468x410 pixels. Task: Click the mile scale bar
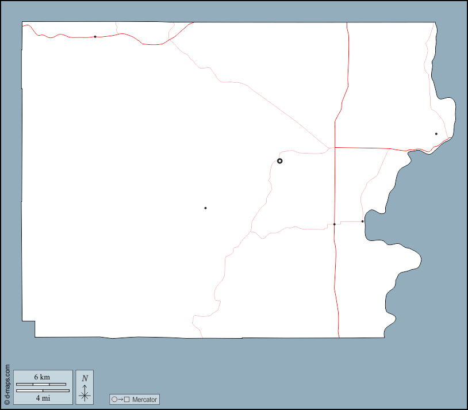pos(43,390)
